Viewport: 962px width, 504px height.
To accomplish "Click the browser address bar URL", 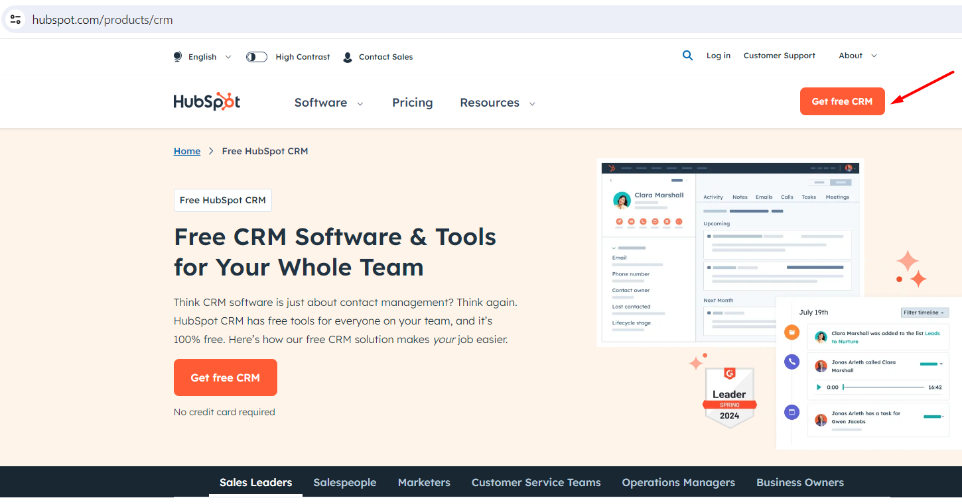I will tap(103, 20).
